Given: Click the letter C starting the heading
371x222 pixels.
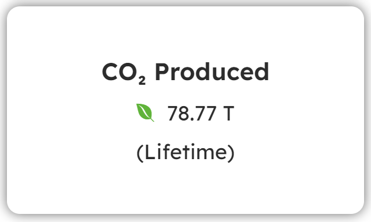Looking at the screenshot, I should [x=110, y=72].
